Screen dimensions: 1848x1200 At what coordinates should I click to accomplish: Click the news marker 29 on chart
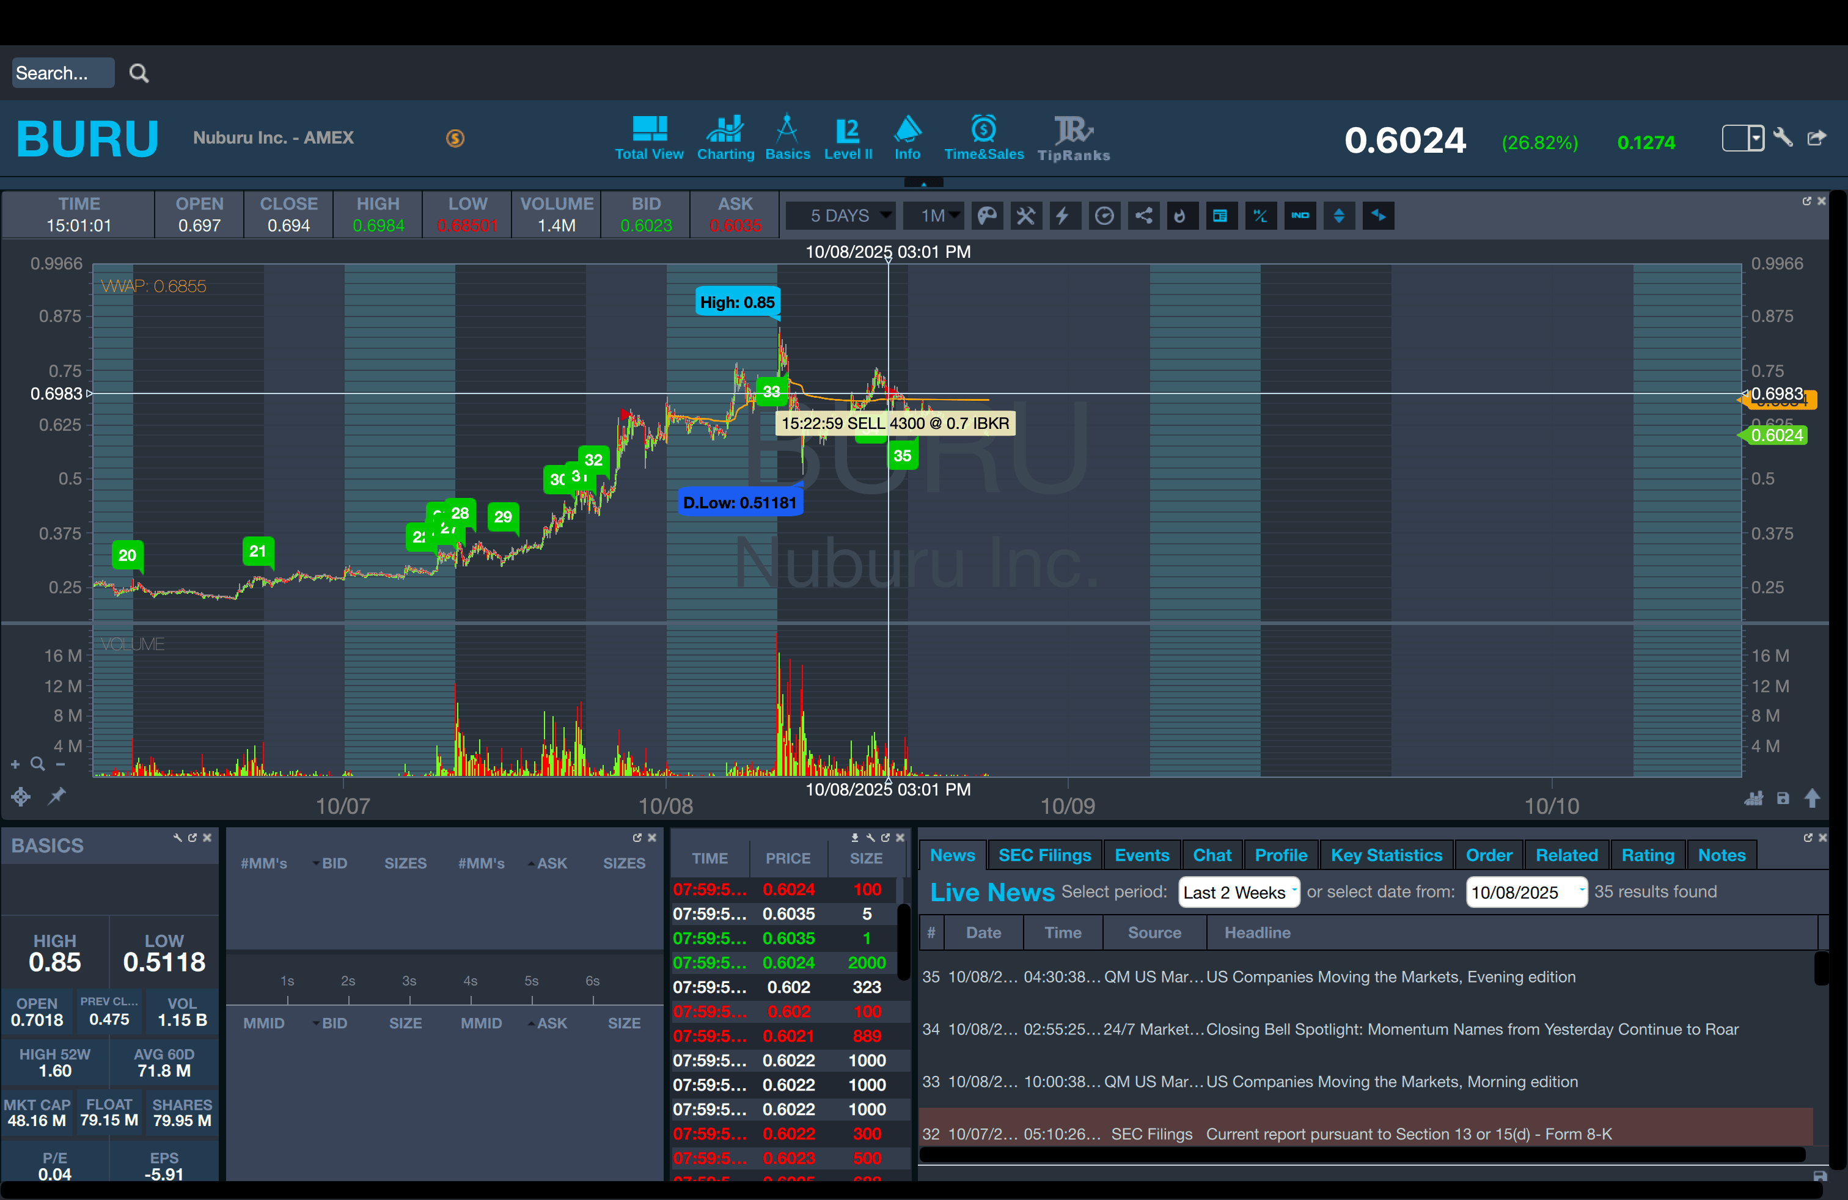(503, 517)
